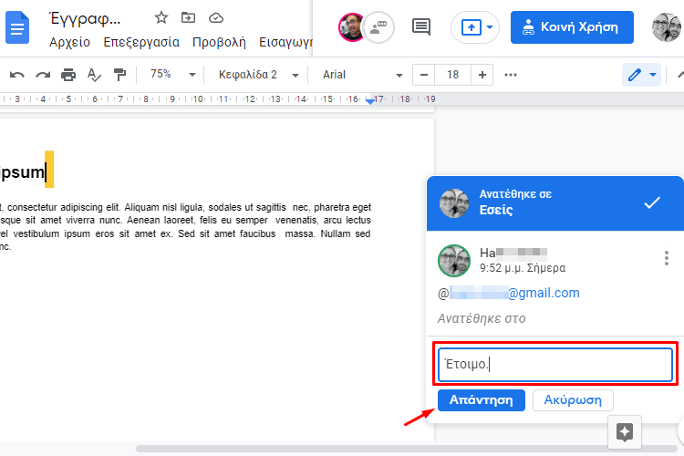Click the horizontal scrollbar at bottom
The width and height of the screenshot is (684, 456).
tap(406, 449)
